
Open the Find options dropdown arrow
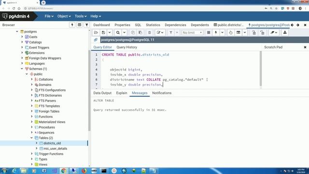[x=124, y=32]
